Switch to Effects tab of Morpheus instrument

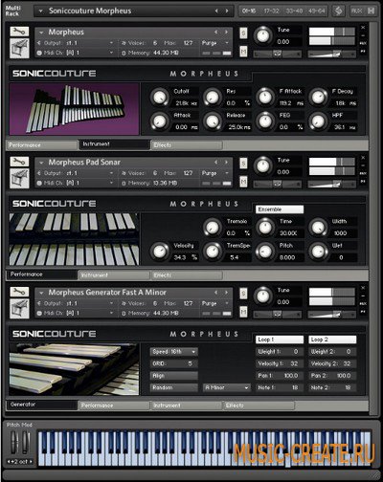point(187,145)
